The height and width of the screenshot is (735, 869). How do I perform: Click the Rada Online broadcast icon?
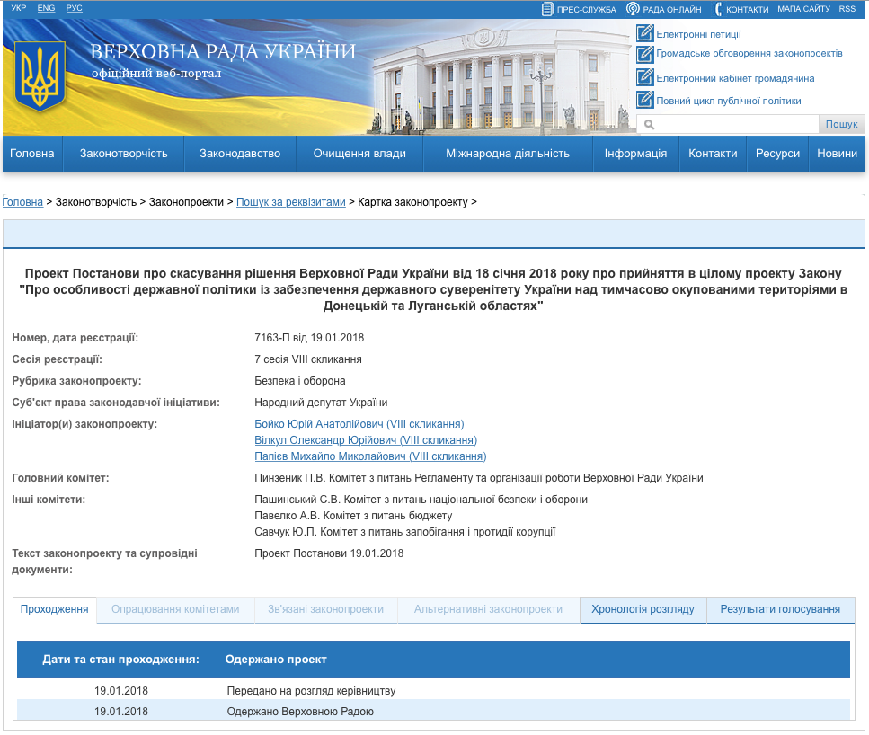633,9
